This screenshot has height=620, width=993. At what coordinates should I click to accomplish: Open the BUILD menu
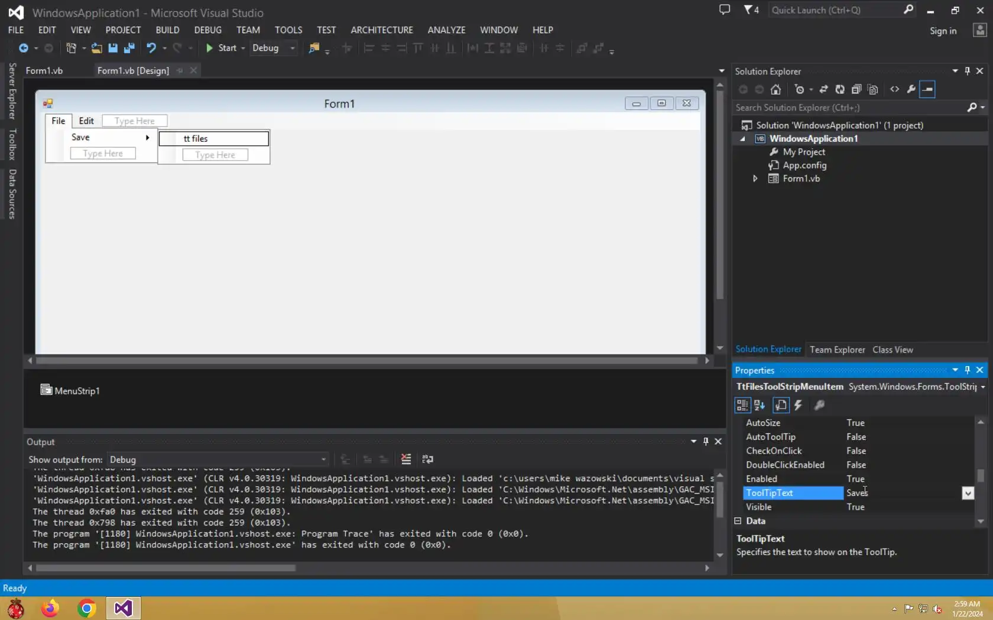167,30
